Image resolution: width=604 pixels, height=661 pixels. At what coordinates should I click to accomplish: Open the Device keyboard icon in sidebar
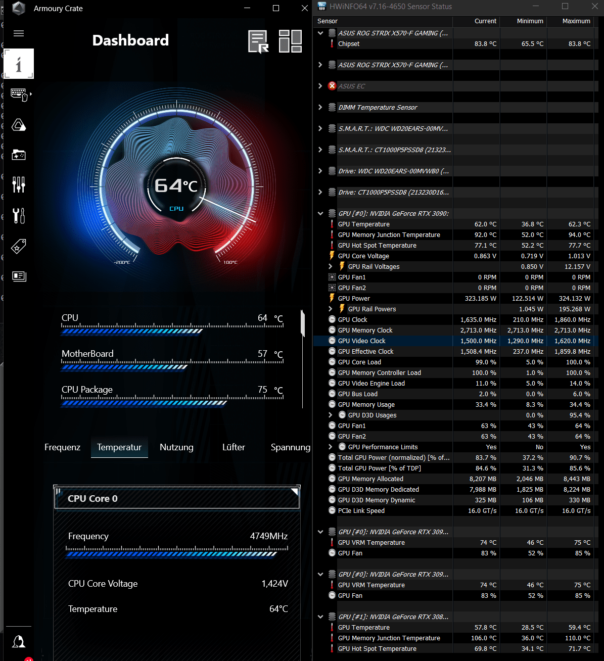20,95
